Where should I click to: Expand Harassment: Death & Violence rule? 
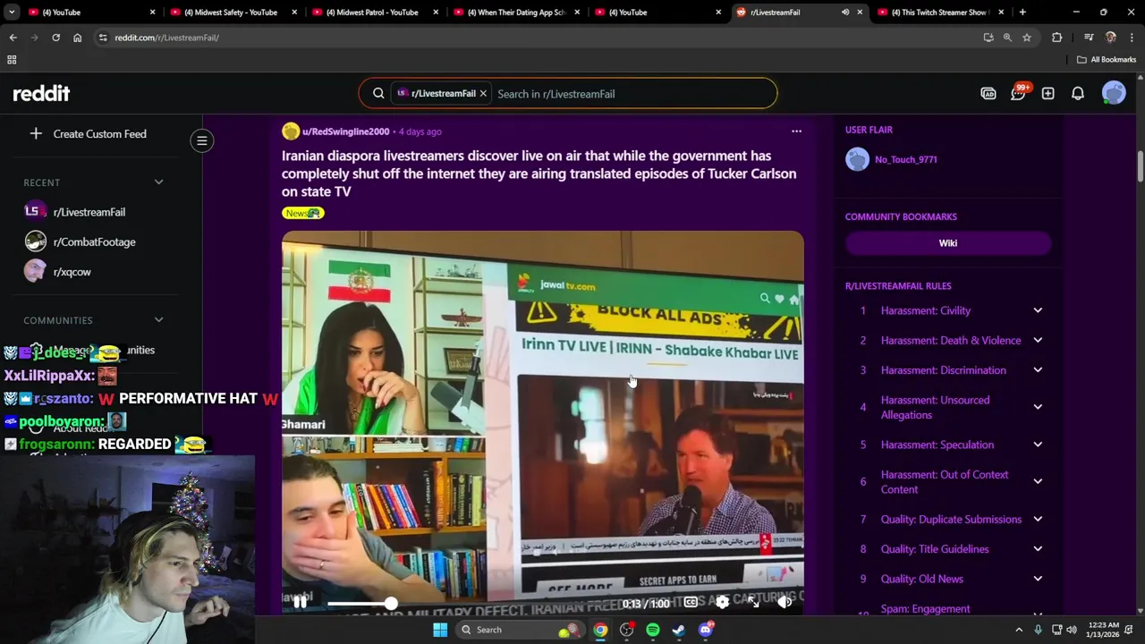tap(1038, 341)
